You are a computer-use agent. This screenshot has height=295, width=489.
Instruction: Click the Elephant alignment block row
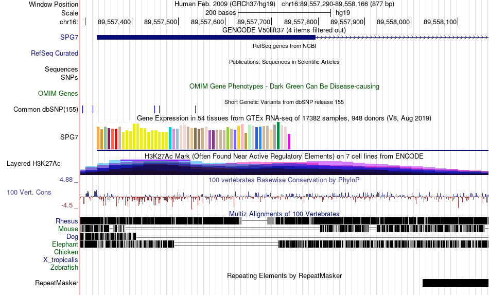pyautogui.click(x=284, y=244)
